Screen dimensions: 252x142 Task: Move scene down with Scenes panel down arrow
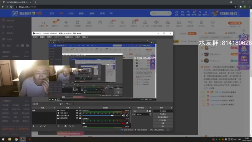click(x=45, y=126)
